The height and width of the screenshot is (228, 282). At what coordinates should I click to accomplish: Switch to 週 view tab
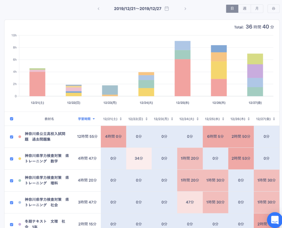[x=245, y=9]
